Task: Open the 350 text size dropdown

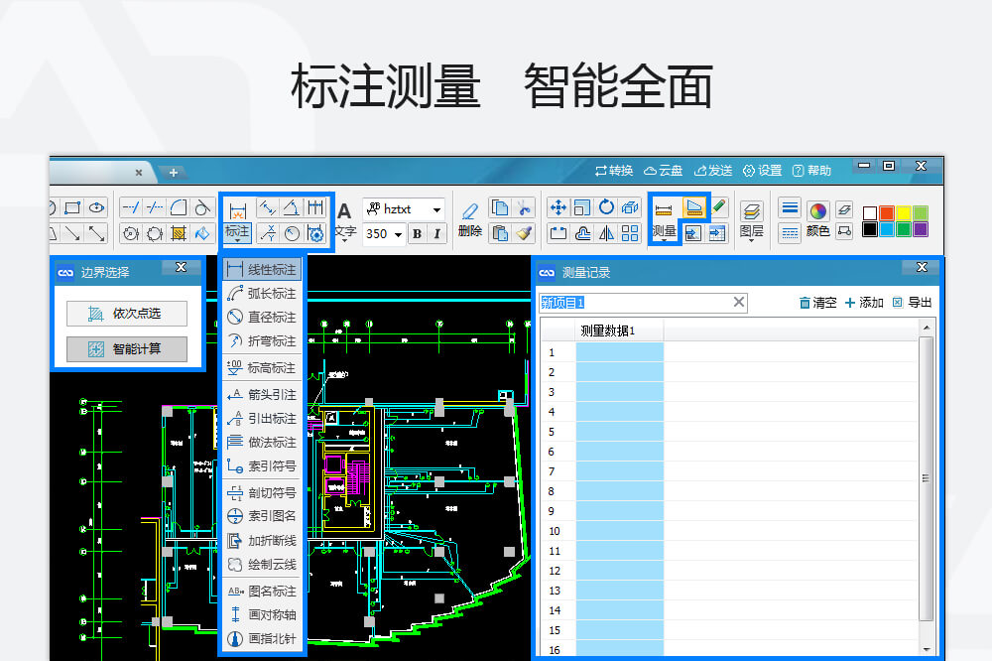Action: point(398,234)
